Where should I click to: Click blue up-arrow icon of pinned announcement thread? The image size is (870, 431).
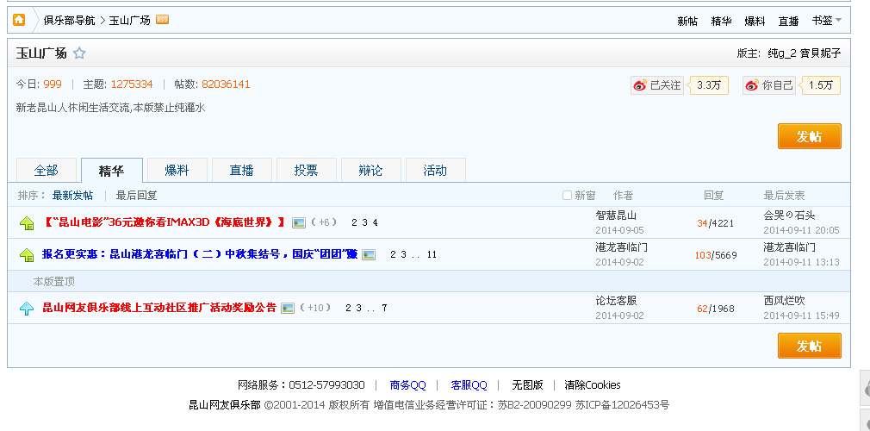coord(27,308)
